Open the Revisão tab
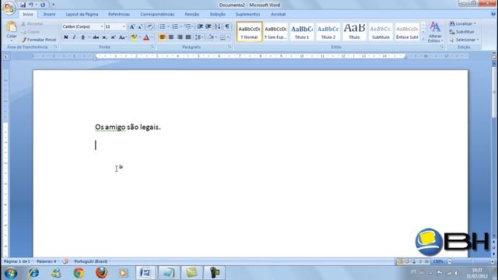Viewport: 498px width, 280px height. coord(192,14)
